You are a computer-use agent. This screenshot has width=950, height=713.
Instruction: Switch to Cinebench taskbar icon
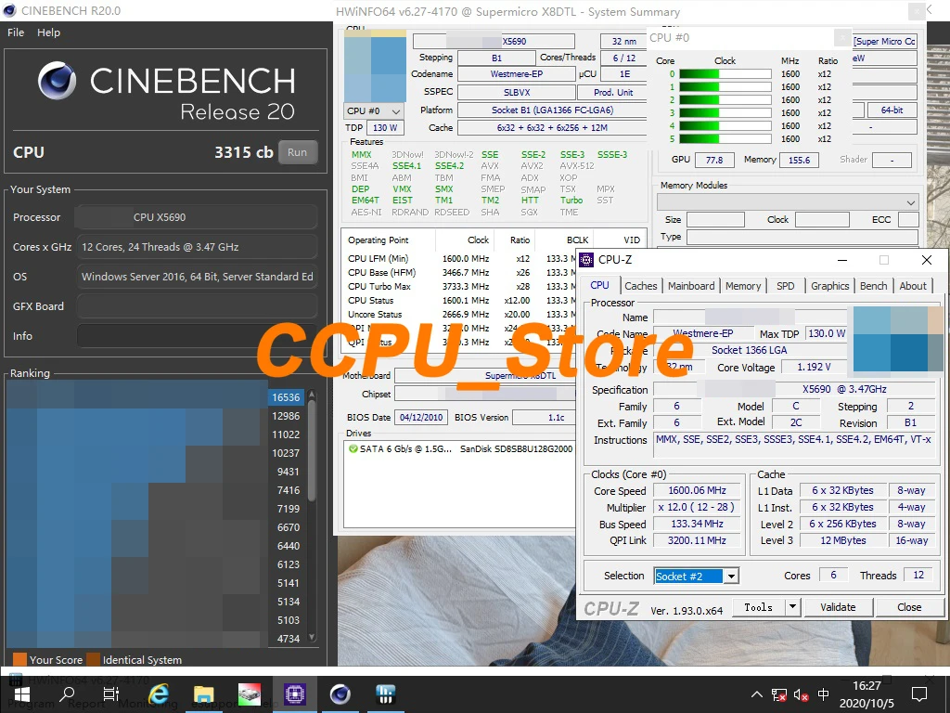(340, 694)
